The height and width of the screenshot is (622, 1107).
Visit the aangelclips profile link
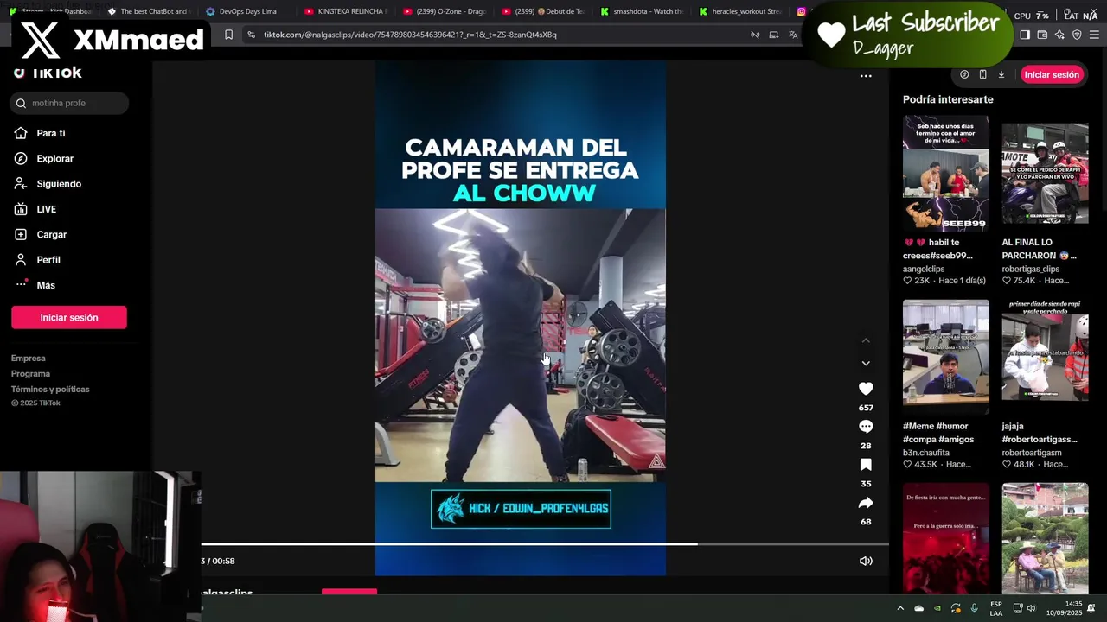click(x=924, y=269)
